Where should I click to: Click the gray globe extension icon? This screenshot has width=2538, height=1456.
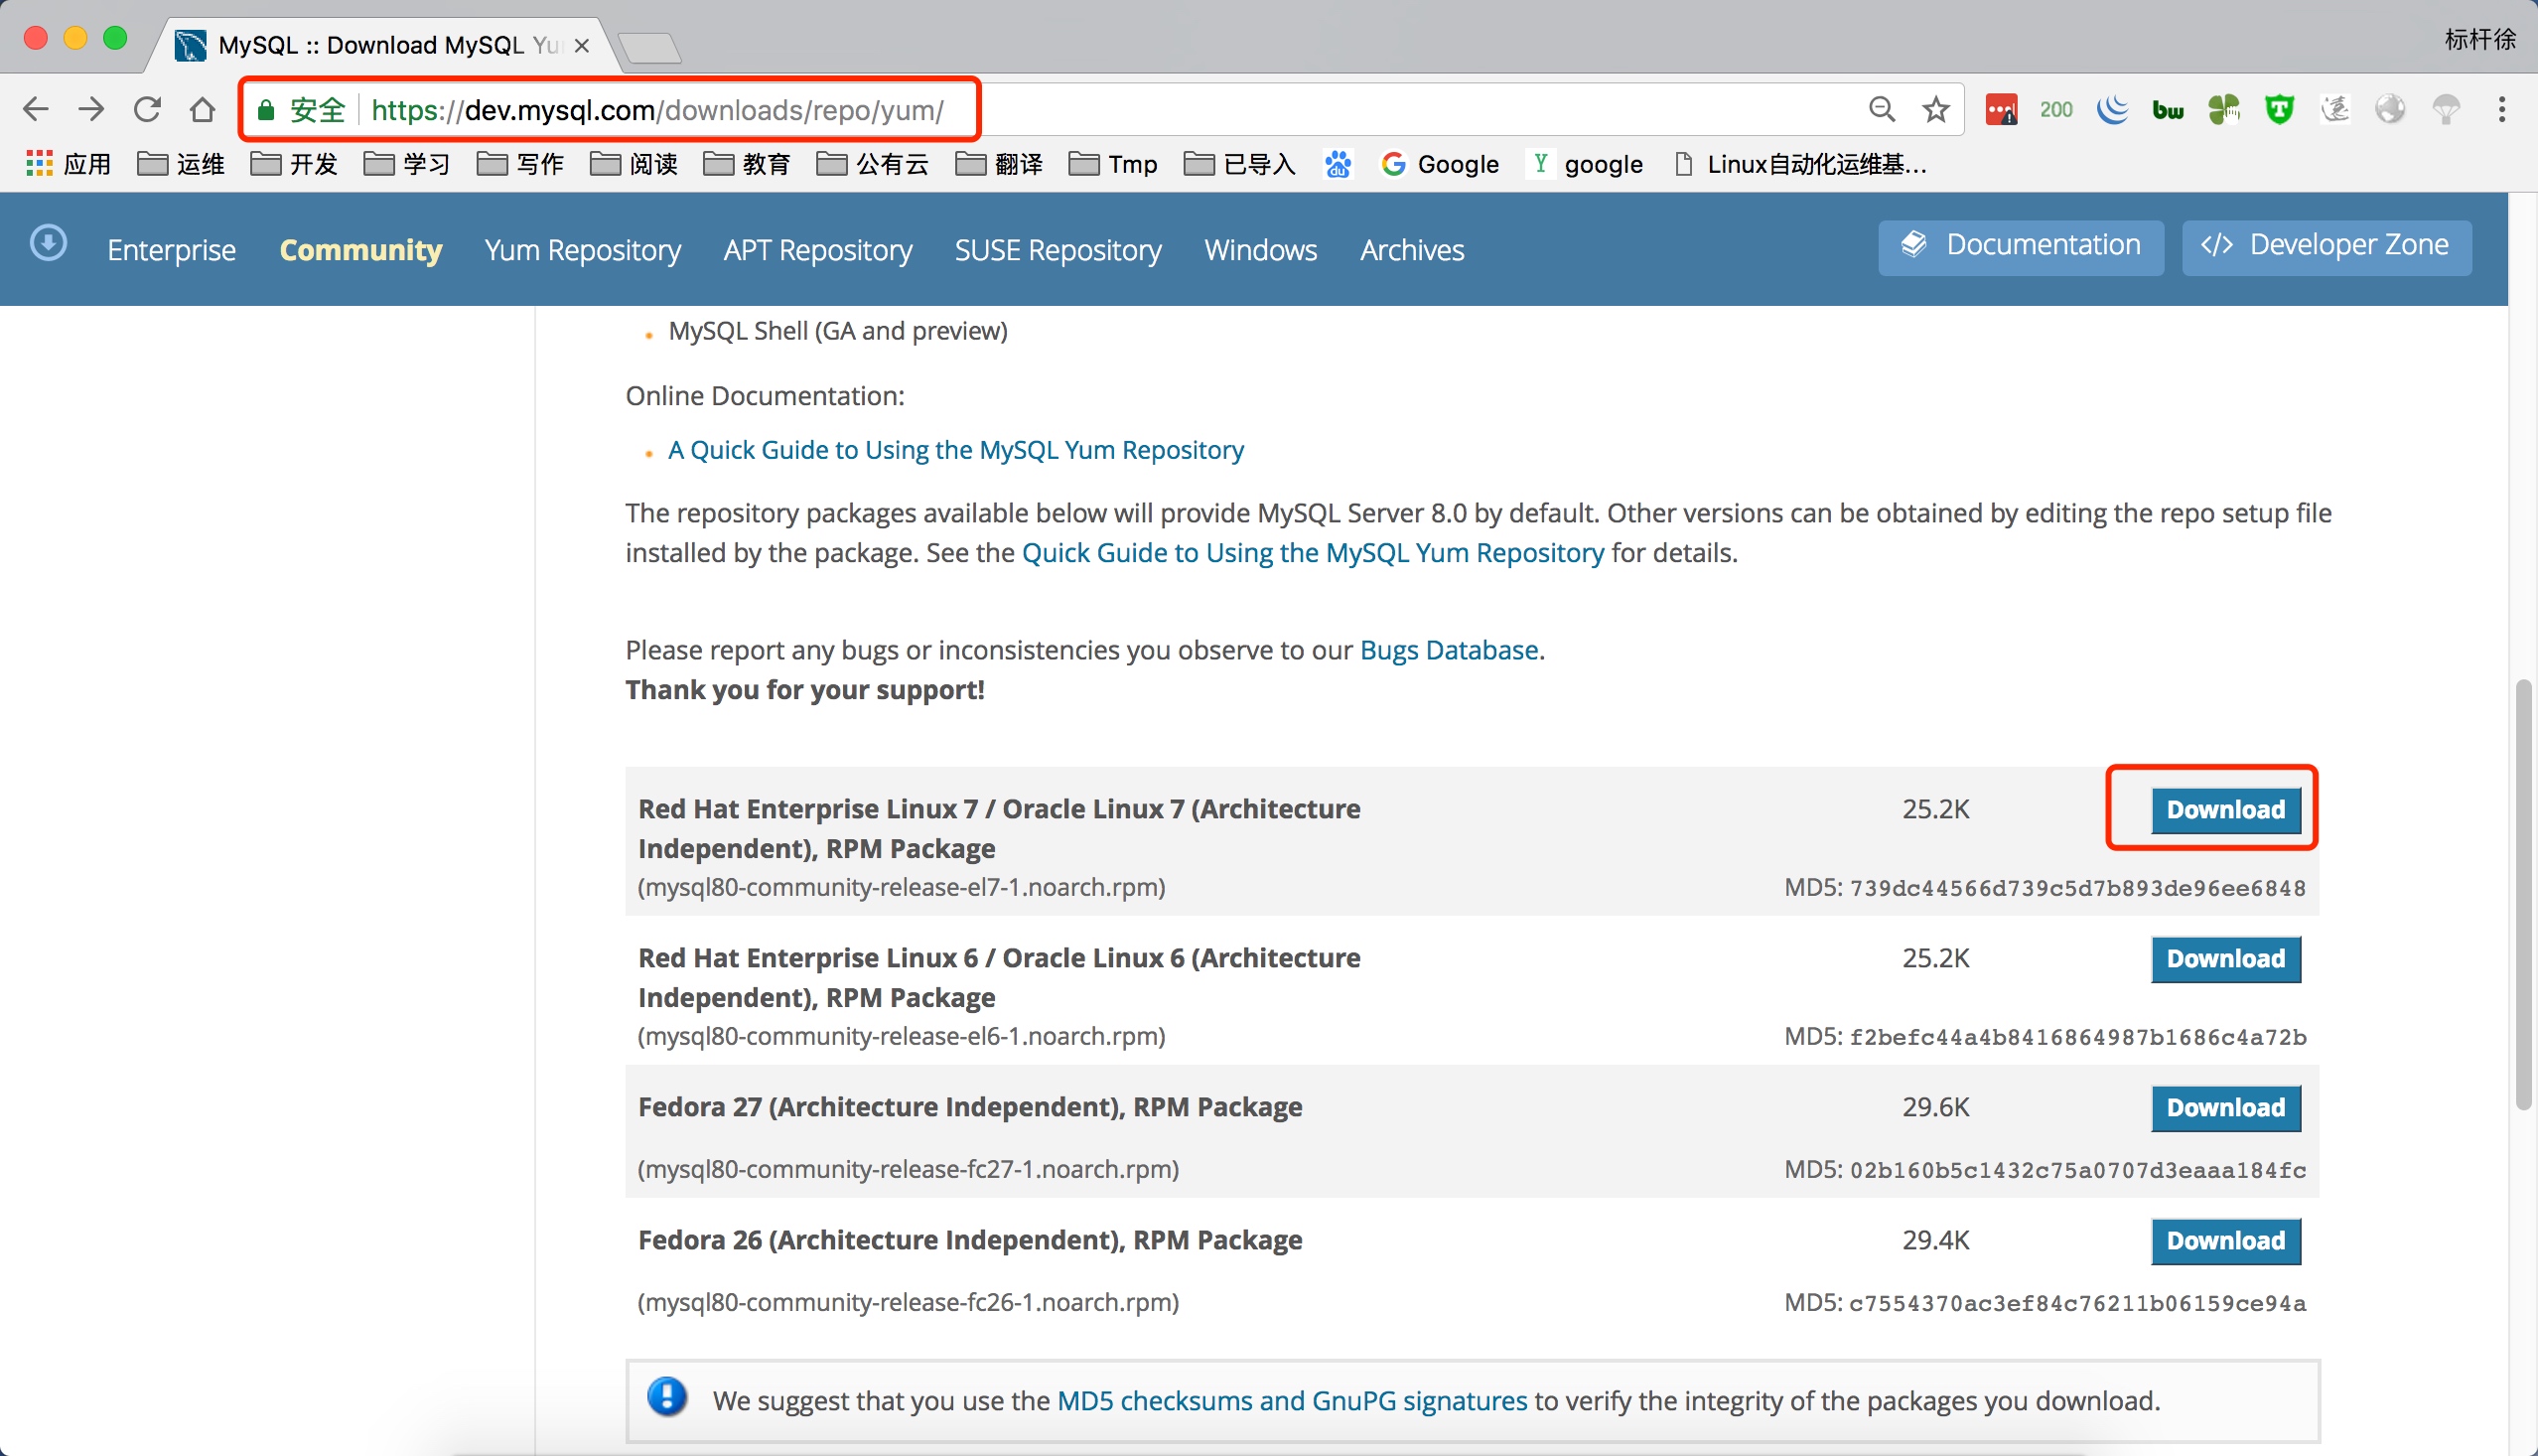click(2390, 109)
